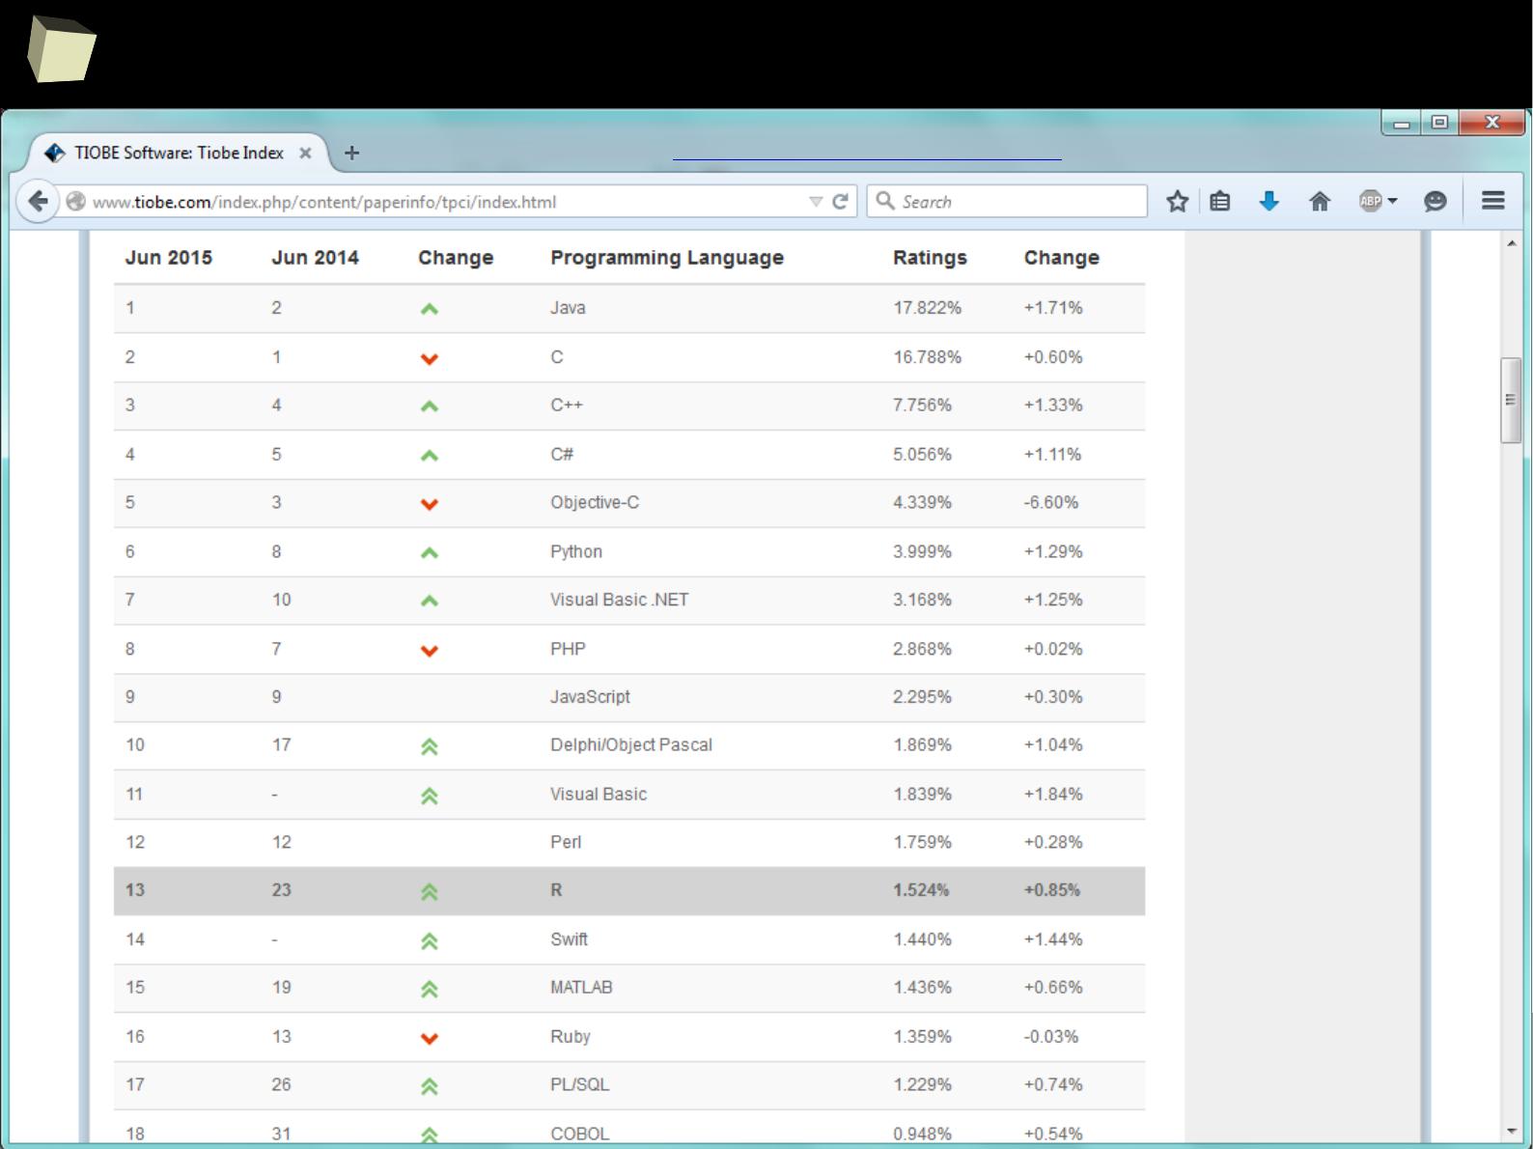The height and width of the screenshot is (1149, 1533).
Task: Click the scrollbar down arrow
Action: pos(1511,1131)
